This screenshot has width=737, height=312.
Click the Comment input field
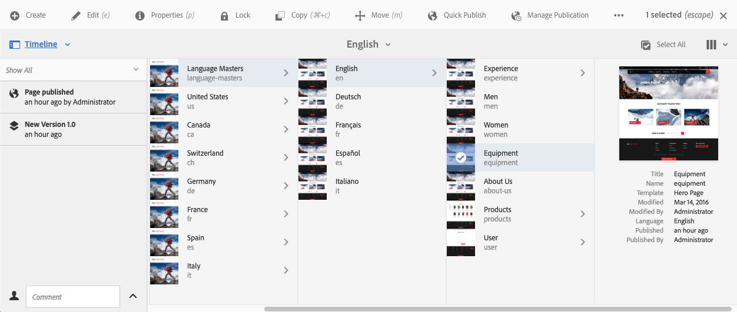(x=73, y=297)
